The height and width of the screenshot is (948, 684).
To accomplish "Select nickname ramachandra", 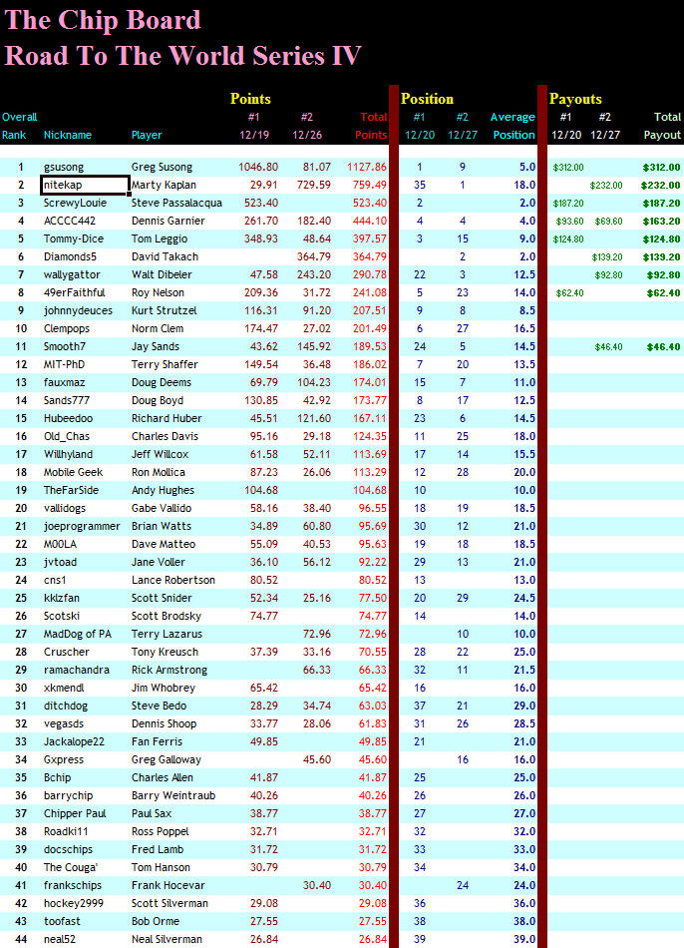I will point(77,670).
